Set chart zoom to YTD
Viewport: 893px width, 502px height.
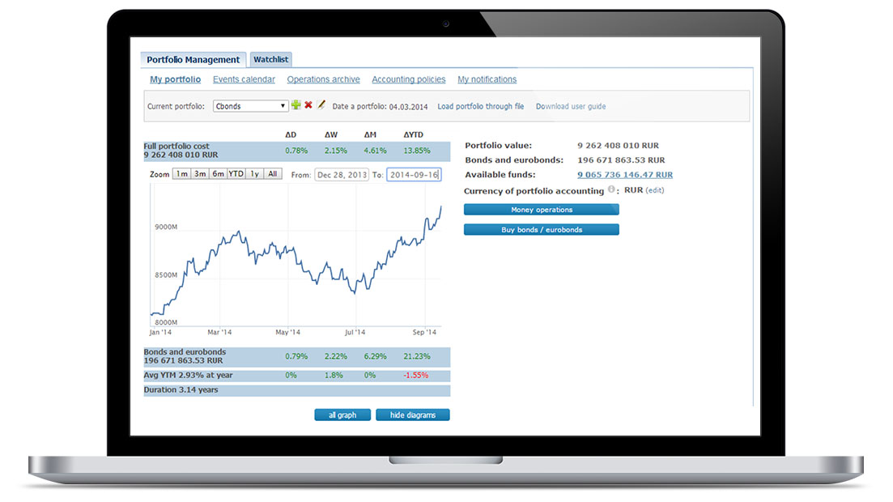point(236,174)
